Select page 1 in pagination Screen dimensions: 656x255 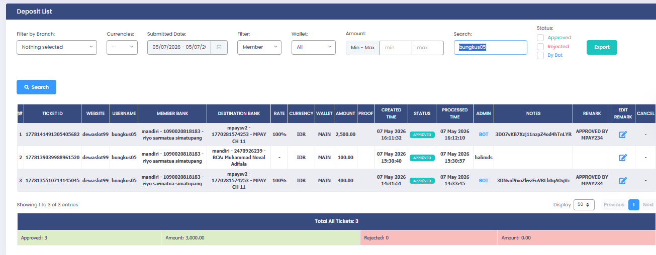click(x=634, y=205)
